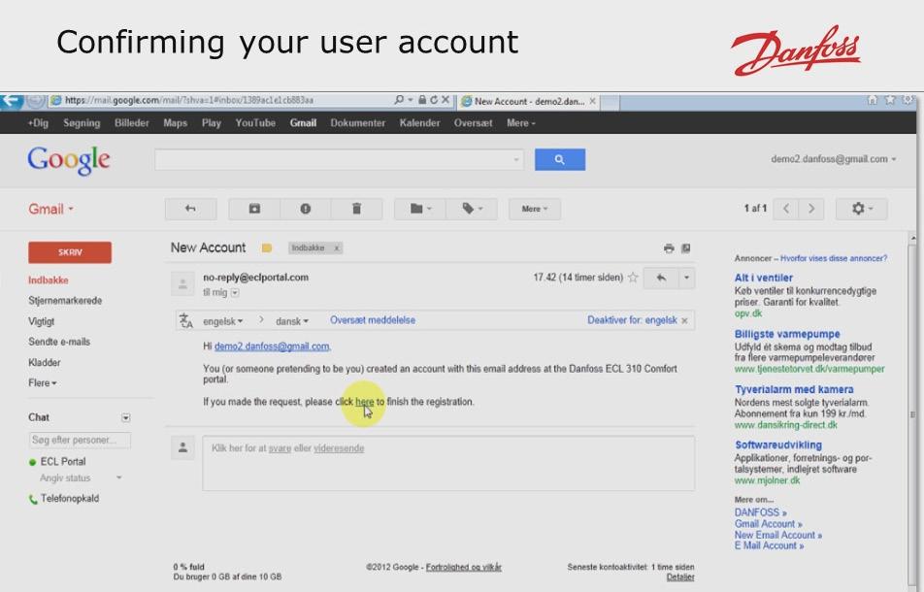Open Kalender in the Google bar

point(419,123)
